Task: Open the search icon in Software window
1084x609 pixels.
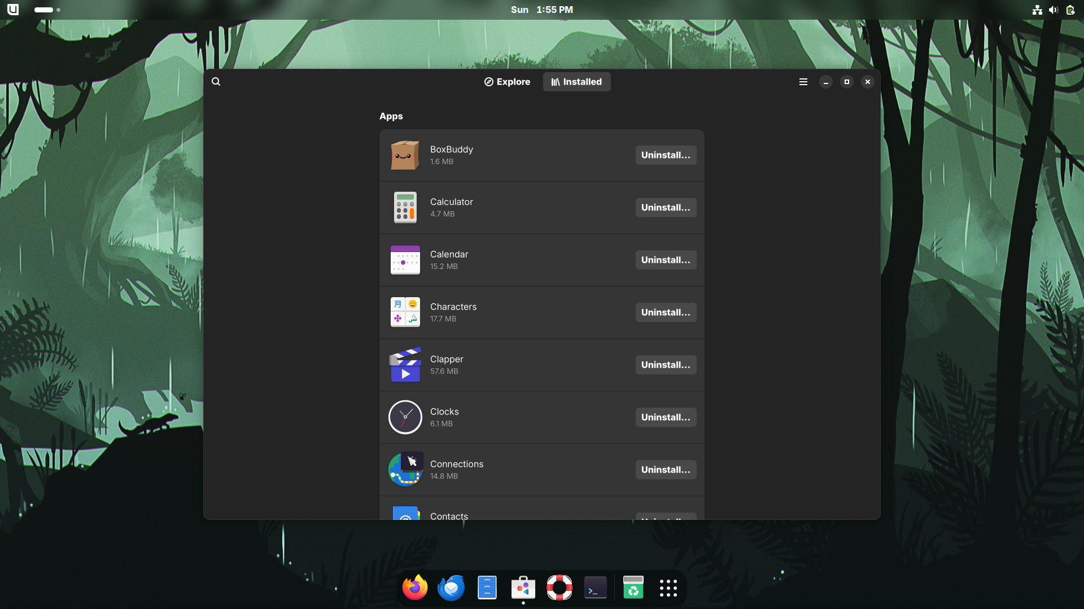Action: coord(216,82)
